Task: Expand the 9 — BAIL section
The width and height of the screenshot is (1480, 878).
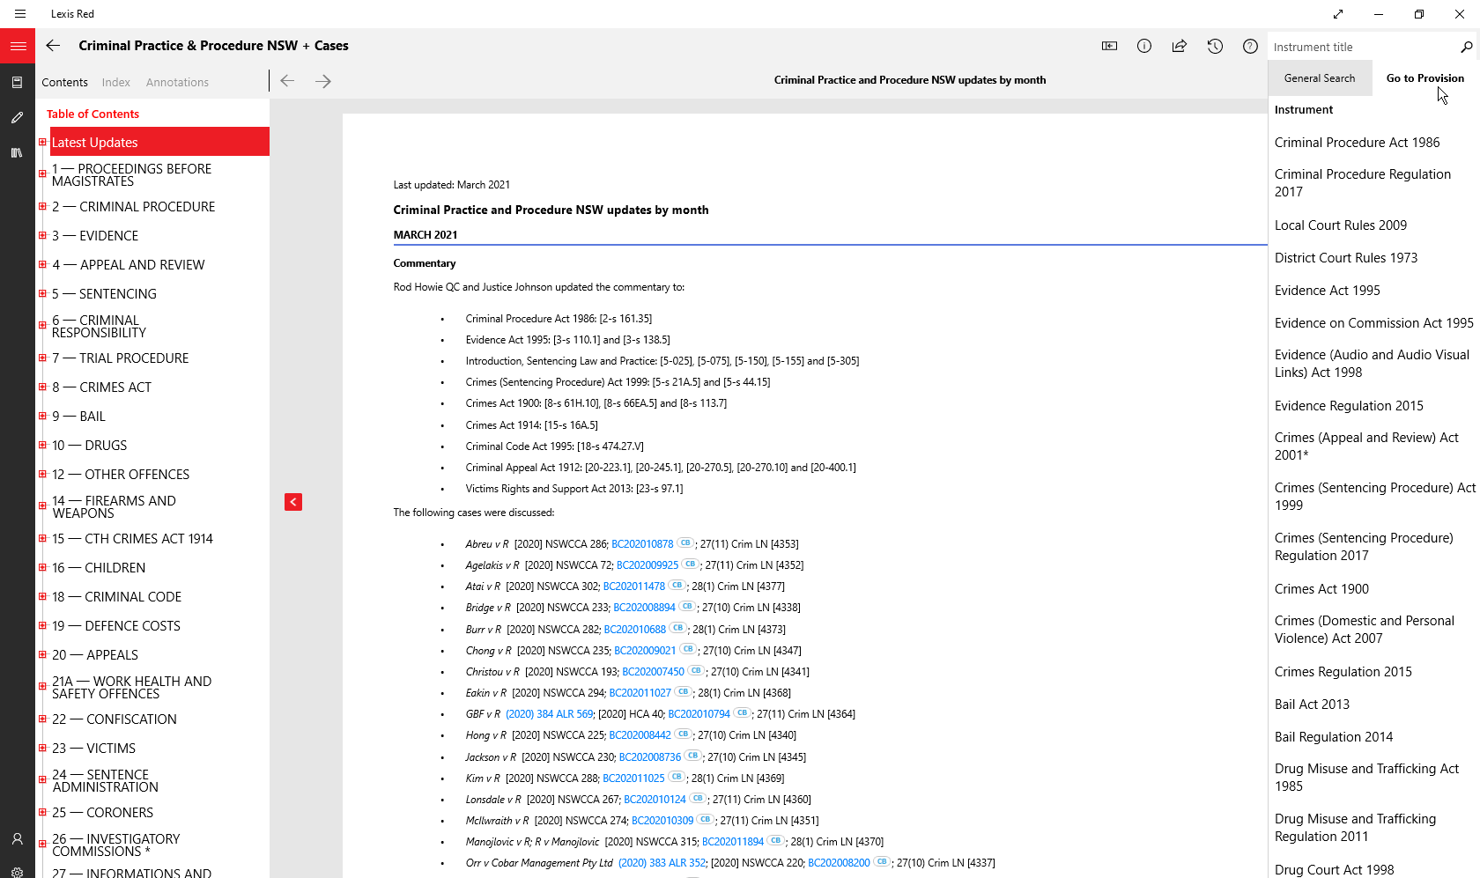Action: pos(42,416)
